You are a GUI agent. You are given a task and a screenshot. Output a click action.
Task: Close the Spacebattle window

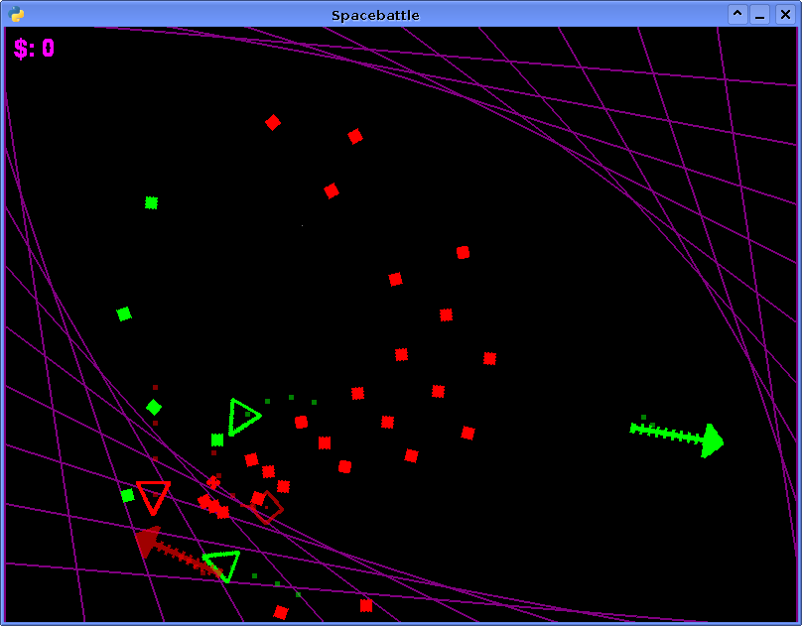click(785, 14)
